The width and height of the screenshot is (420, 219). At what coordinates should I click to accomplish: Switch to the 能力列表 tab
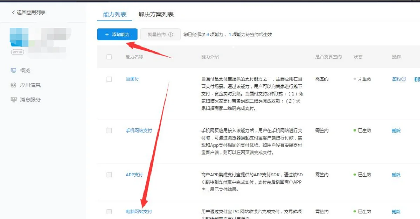tap(115, 14)
